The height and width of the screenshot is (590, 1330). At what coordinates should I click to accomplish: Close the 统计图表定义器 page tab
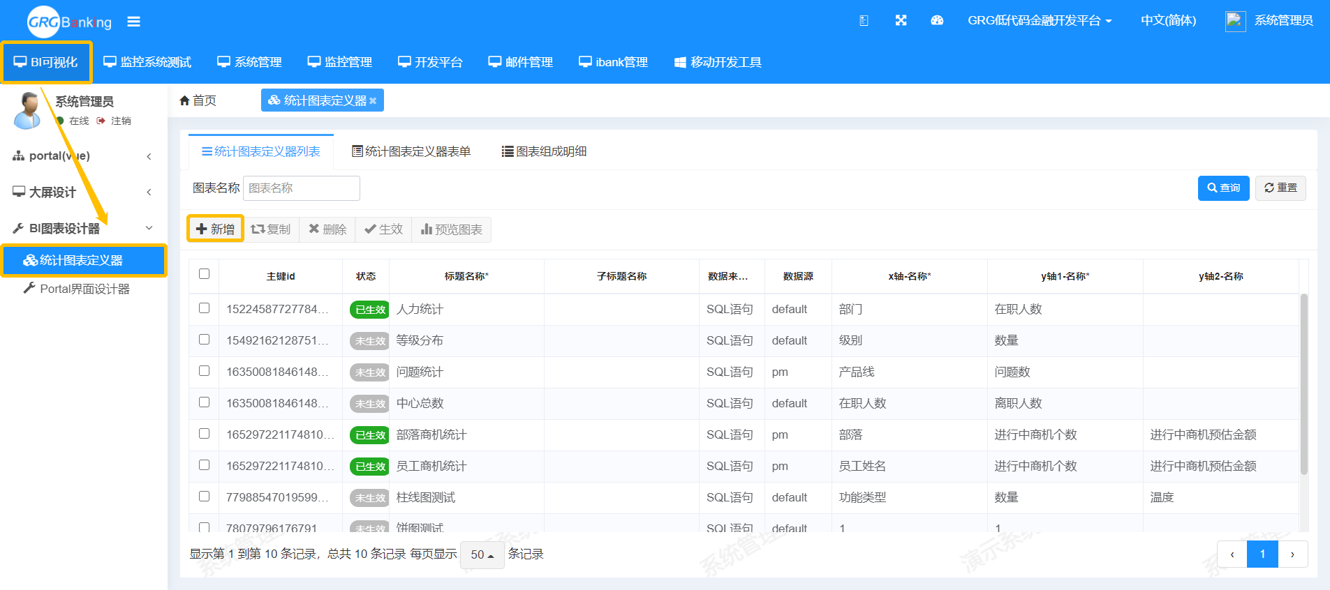373,101
